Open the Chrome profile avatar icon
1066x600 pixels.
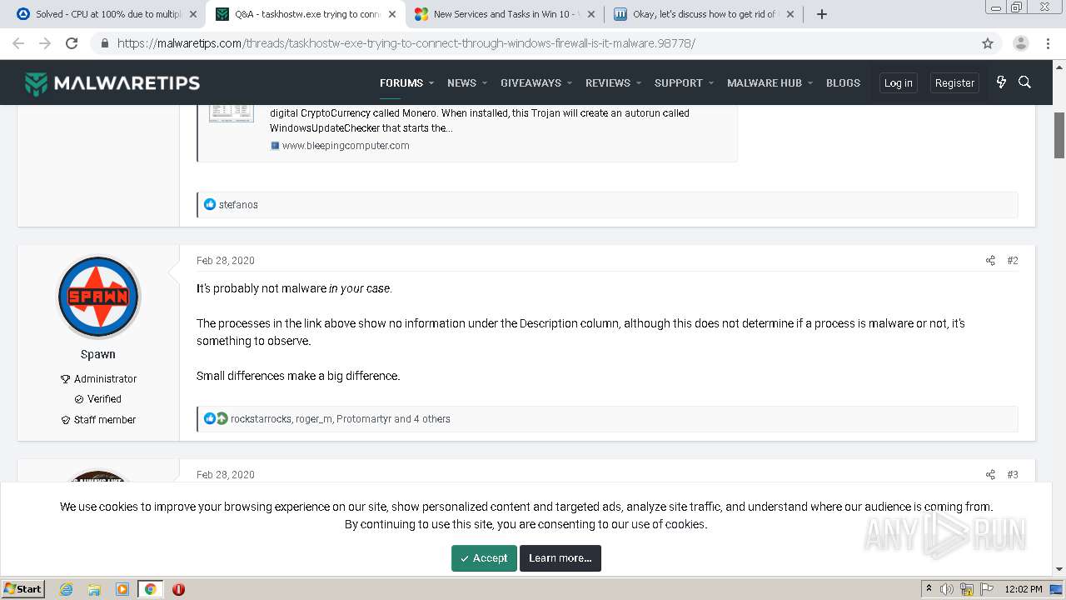pyautogui.click(x=1021, y=43)
